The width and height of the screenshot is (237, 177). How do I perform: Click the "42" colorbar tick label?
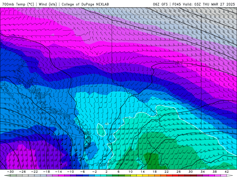[227, 172]
